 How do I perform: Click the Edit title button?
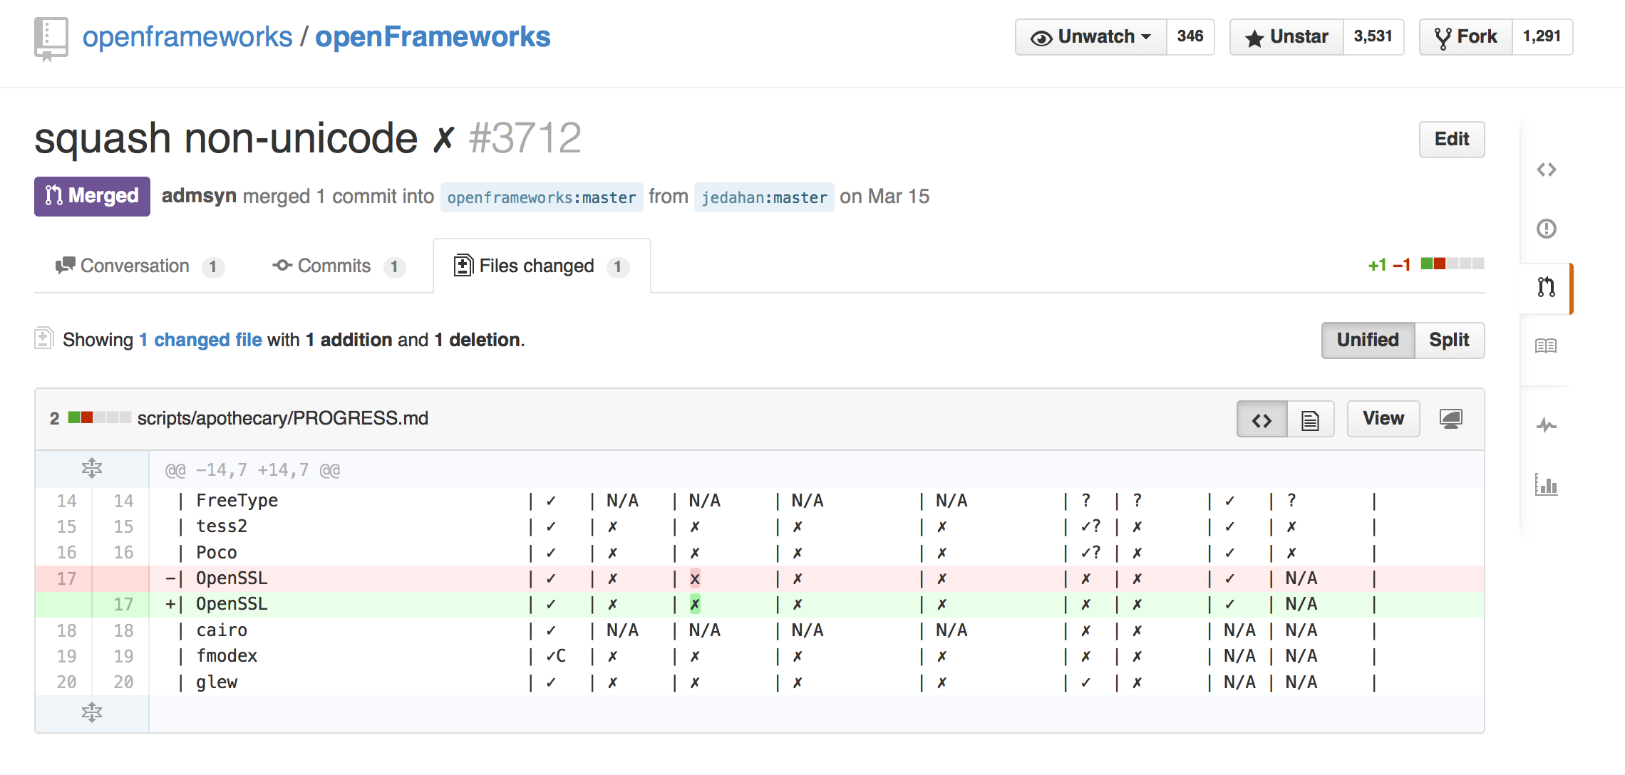click(1452, 140)
